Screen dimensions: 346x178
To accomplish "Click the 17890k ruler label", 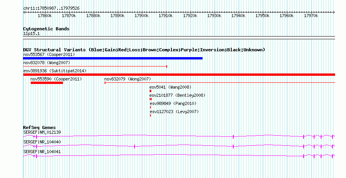I will click(x=117, y=16).
